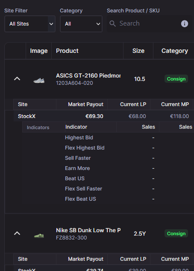
Task: Click the StockX site cell under ASICS
Action: pos(26,116)
